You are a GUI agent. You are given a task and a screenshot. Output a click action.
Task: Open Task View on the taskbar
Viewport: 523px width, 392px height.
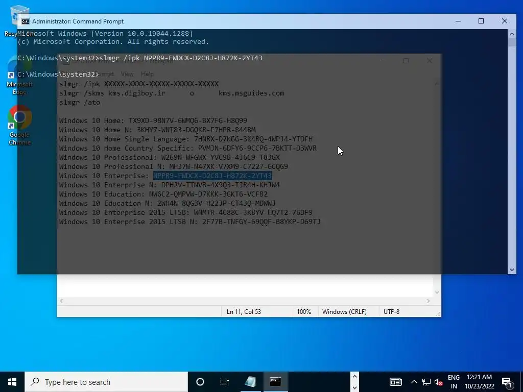pyautogui.click(x=225, y=382)
